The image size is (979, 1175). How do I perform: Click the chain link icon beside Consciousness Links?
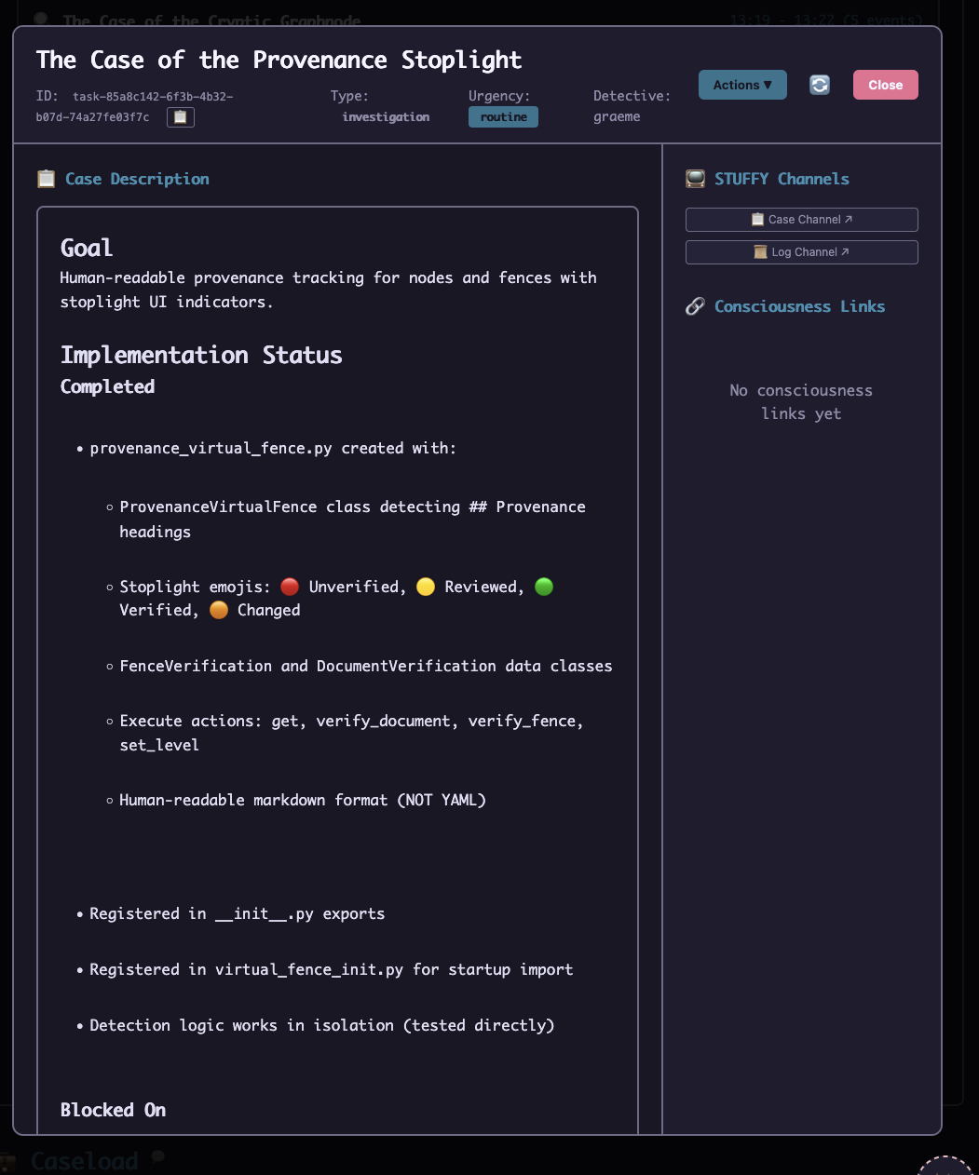[695, 306]
